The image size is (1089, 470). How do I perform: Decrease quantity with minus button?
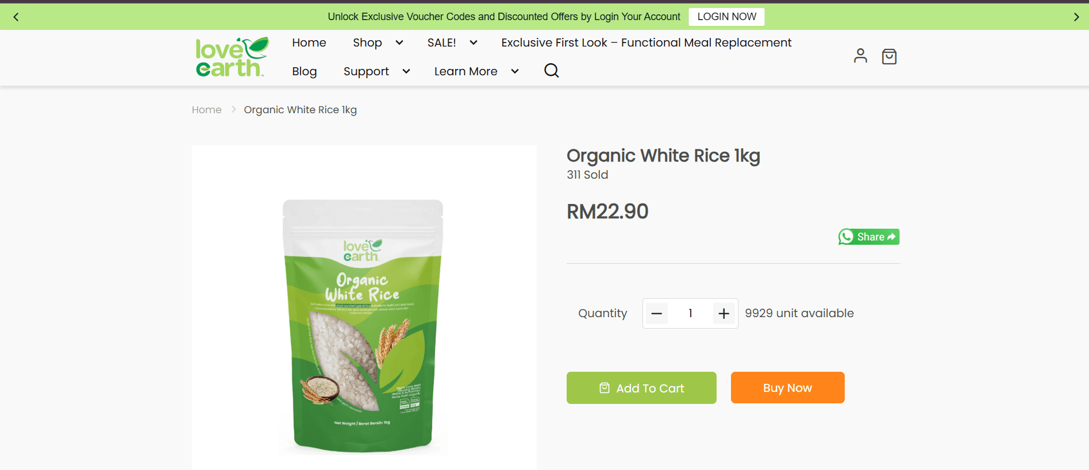coord(657,314)
